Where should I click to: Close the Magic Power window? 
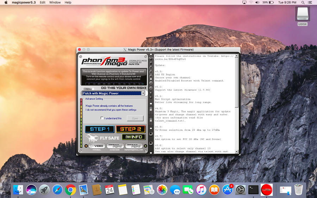click(80, 50)
